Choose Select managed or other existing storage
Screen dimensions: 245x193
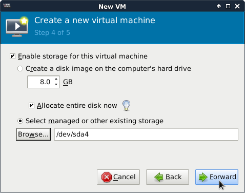(x=20, y=121)
